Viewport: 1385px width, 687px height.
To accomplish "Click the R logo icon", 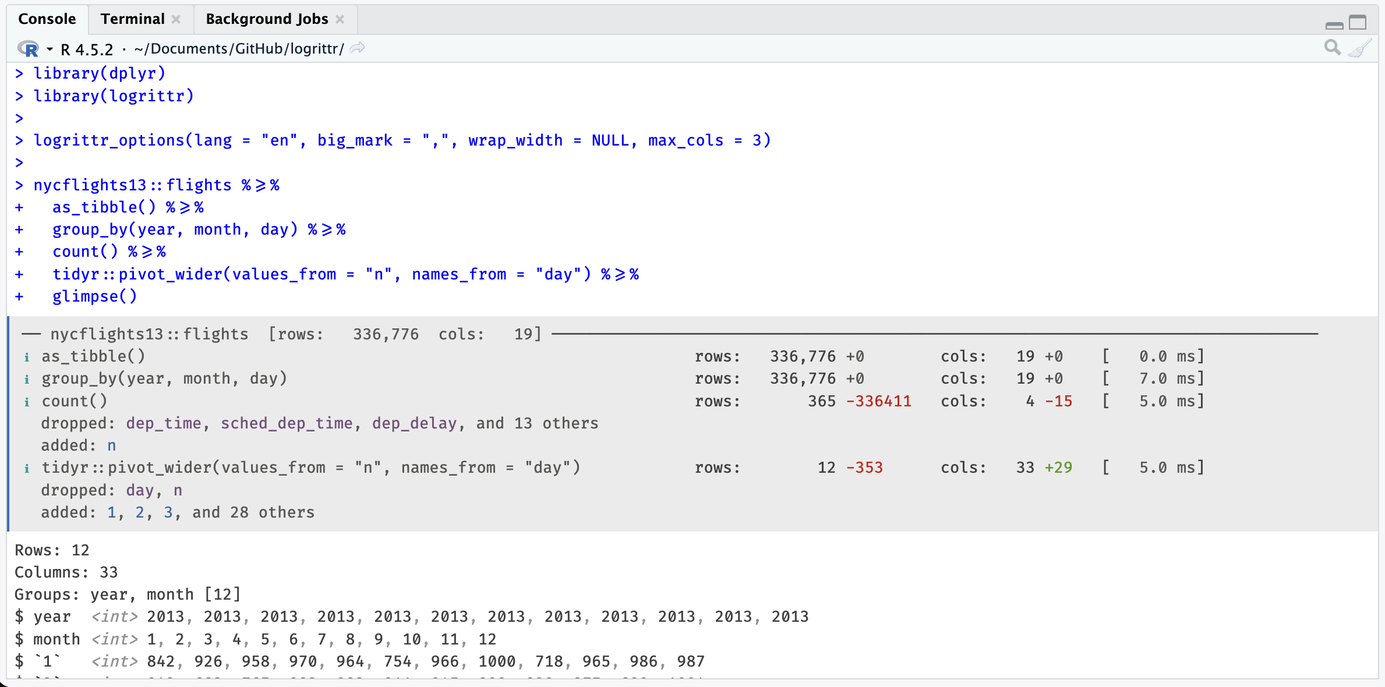I will pos(28,49).
